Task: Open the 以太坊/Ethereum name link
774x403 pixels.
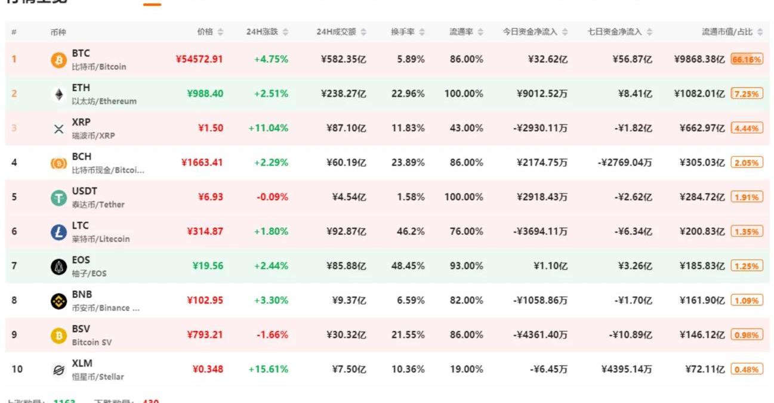Action: pyautogui.click(x=104, y=101)
